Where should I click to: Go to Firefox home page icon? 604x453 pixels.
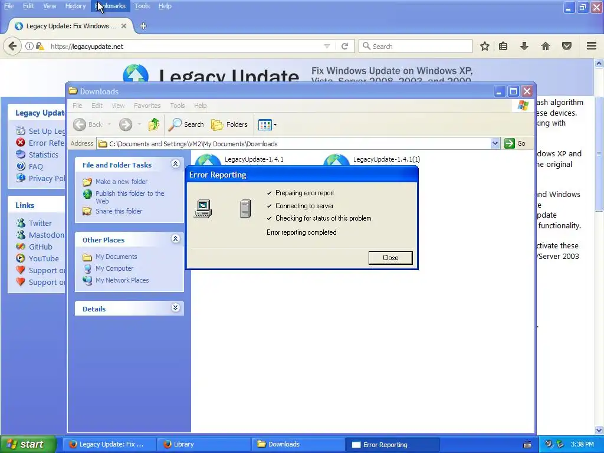tap(546, 46)
